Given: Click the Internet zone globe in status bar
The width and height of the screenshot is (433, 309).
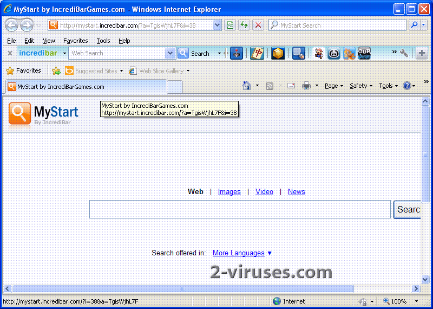Looking at the screenshot, I should tap(277, 301).
